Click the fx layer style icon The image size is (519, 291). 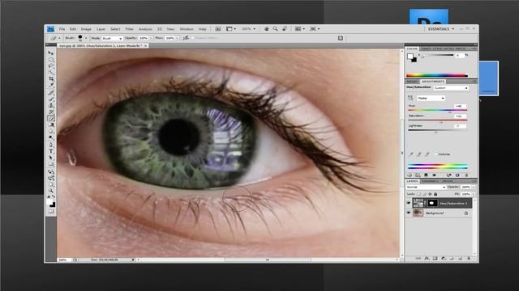point(427,259)
